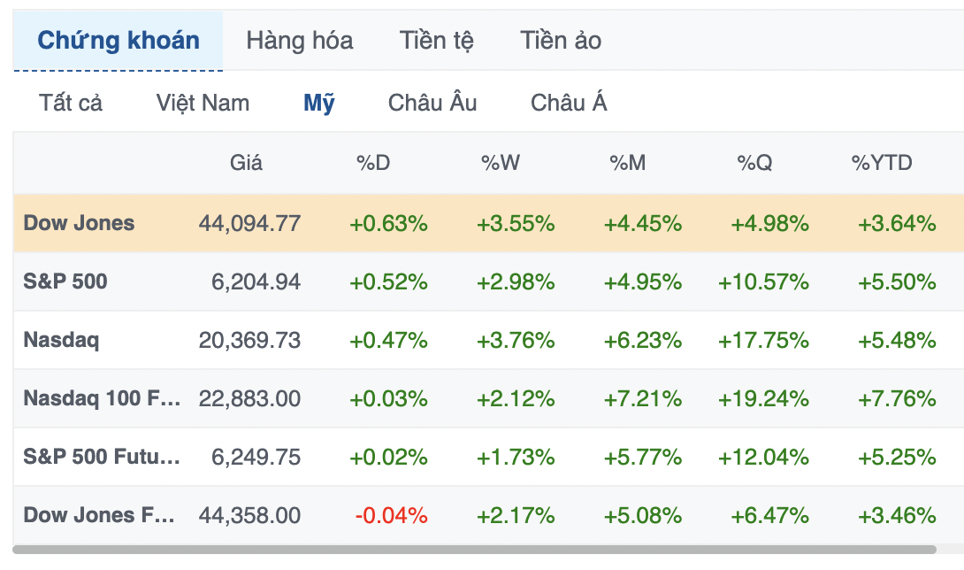Open the Hàng hóa tab

click(x=299, y=41)
